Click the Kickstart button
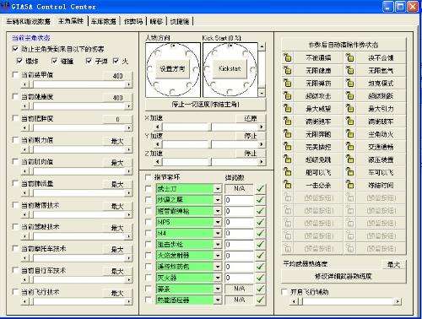 tap(230, 68)
